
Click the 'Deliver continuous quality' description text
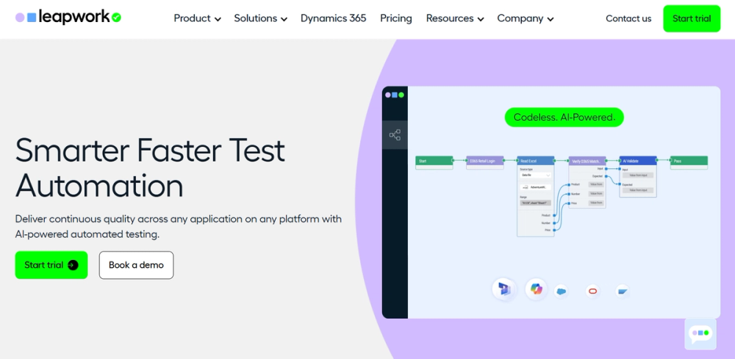[178, 226]
